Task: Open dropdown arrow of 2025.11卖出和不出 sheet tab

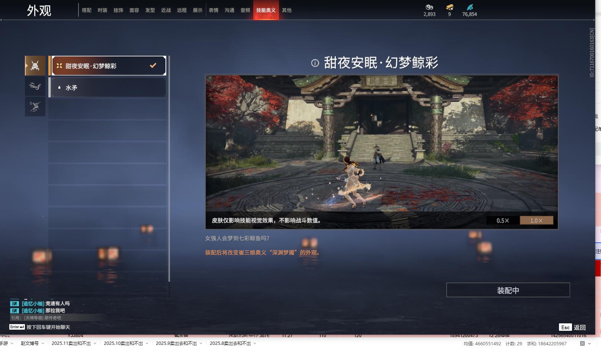Action: pos(95,343)
